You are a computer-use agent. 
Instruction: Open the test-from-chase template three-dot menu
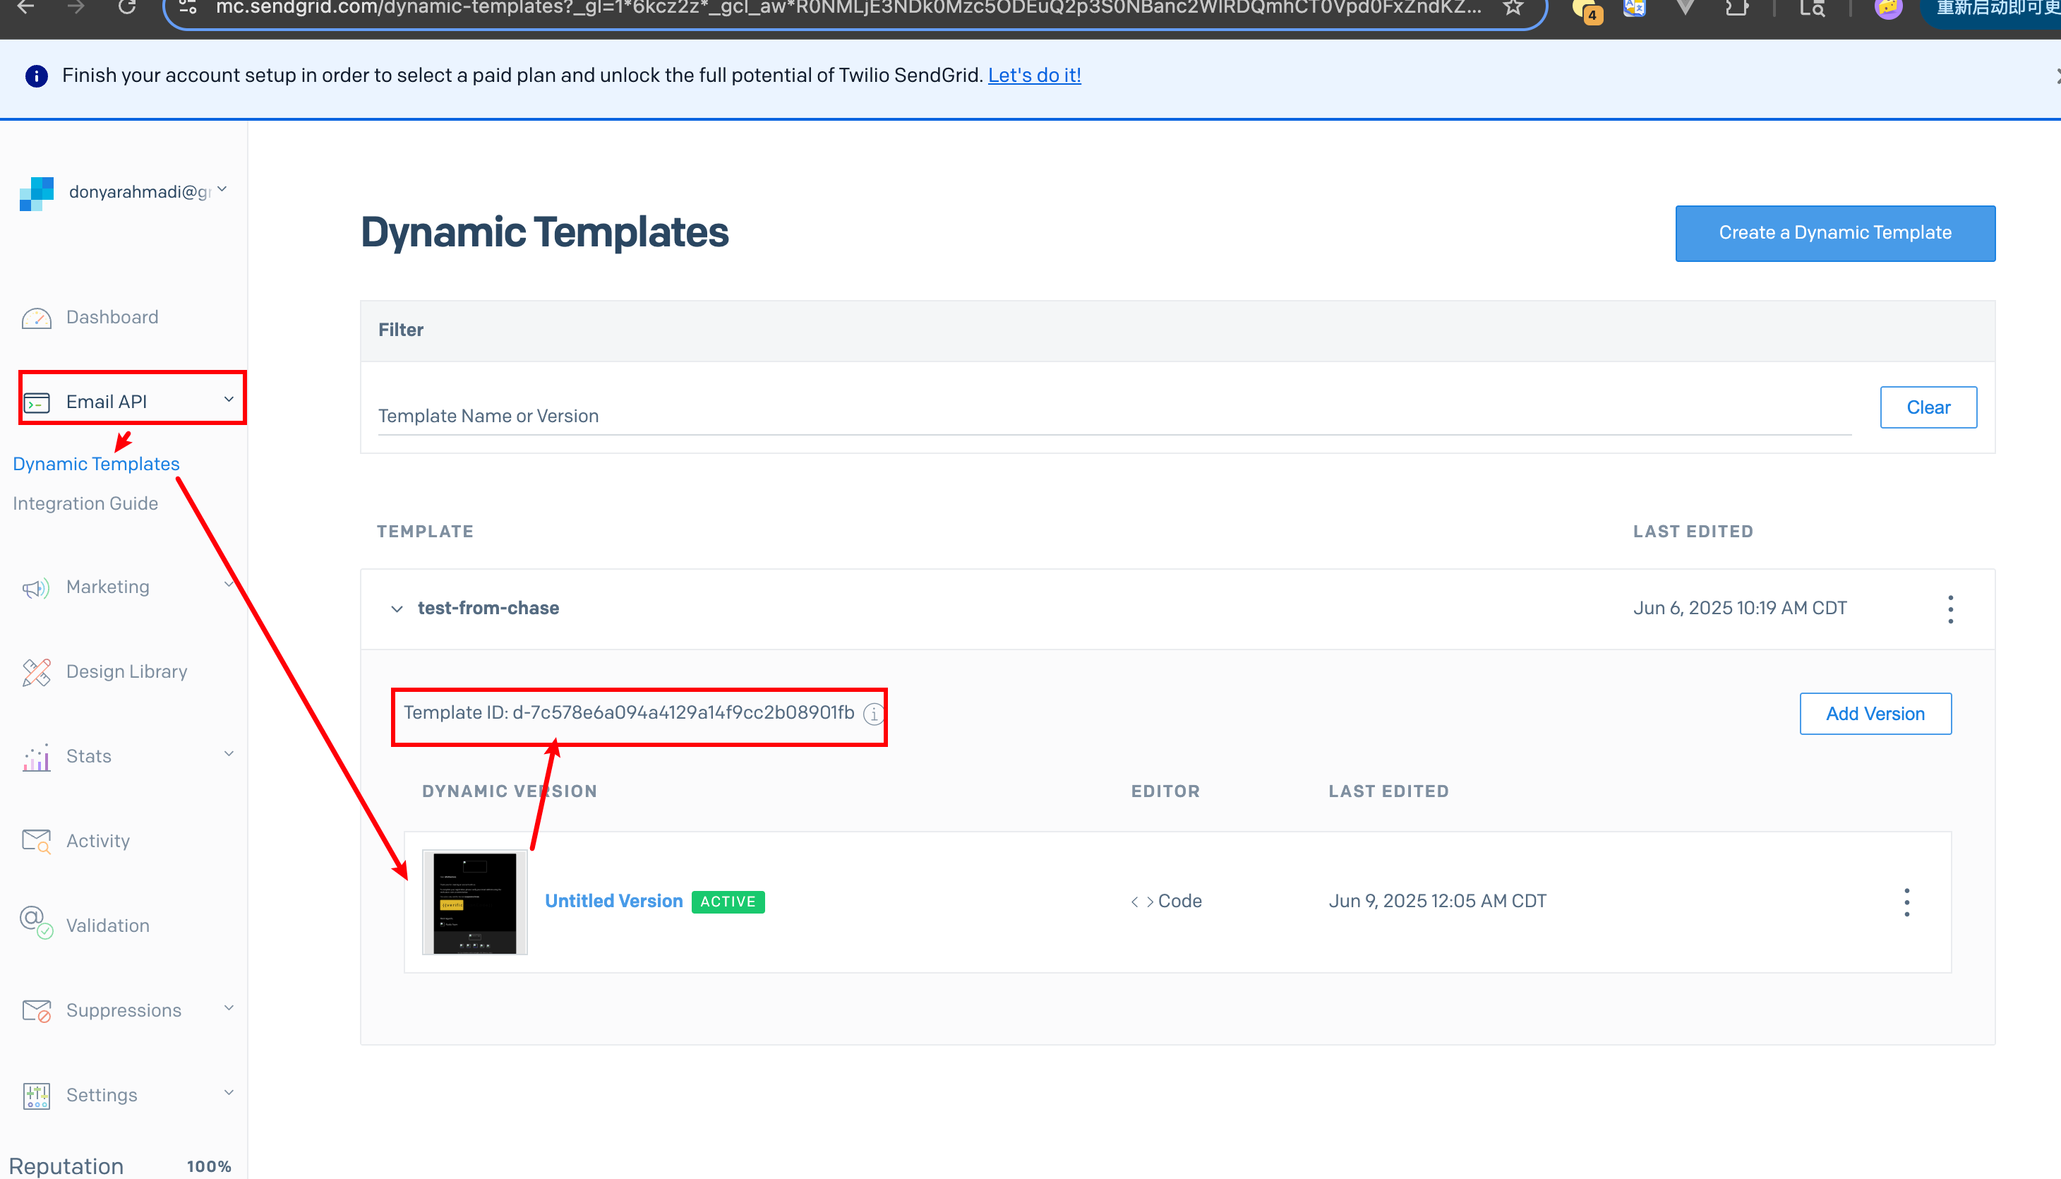point(1950,609)
